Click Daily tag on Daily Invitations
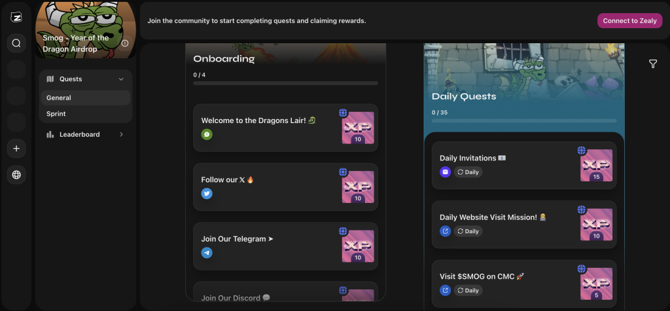670x311 pixels. [x=468, y=172]
